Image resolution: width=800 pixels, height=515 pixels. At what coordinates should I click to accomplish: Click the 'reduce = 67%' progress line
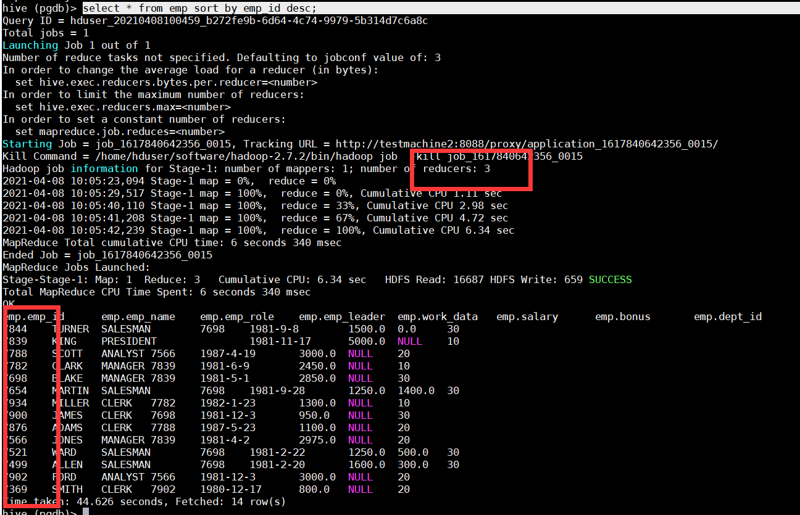(x=256, y=218)
